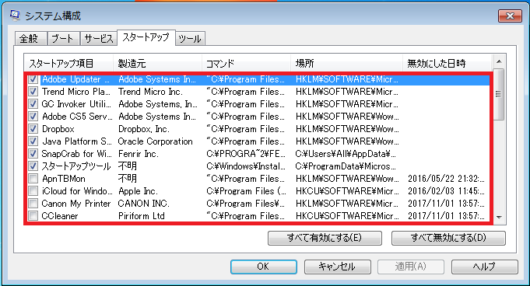Click the C:\PROGRA~2\FE... command cell
The image size is (530, 286).
click(x=246, y=154)
